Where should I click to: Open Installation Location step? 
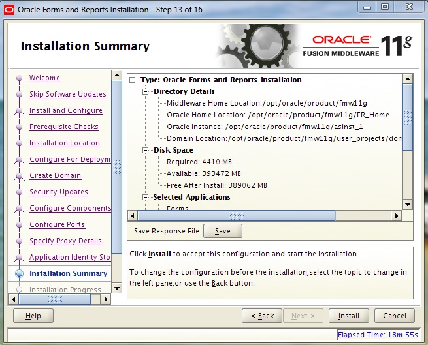coord(64,143)
